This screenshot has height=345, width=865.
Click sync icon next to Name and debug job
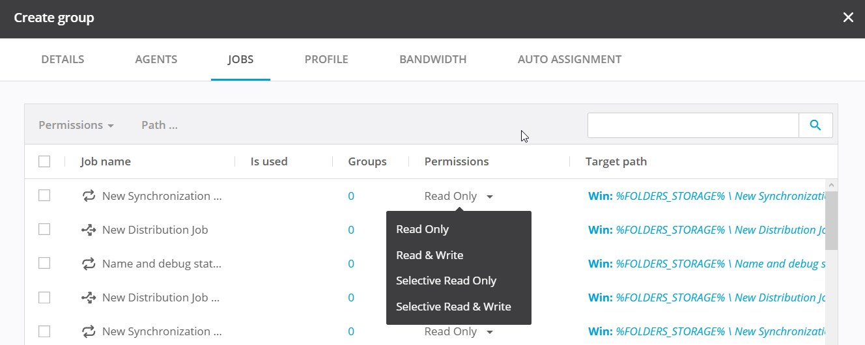[x=89, y=264]
